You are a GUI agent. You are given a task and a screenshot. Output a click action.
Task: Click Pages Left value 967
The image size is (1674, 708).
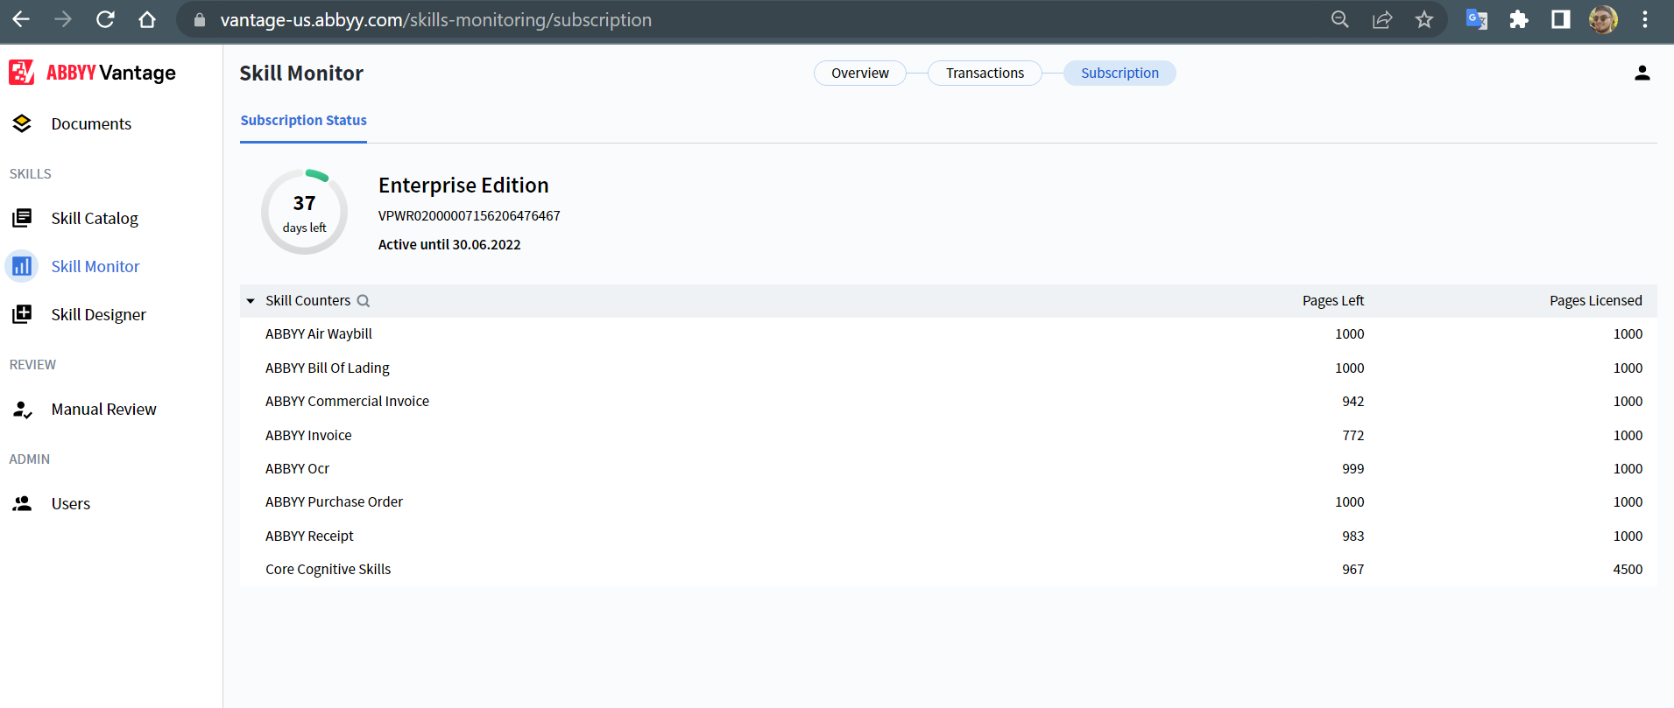point(1353,570)
